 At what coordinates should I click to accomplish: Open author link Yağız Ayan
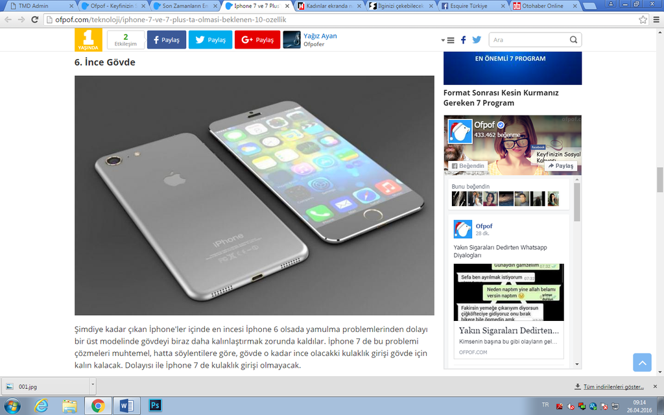point(320,36)
